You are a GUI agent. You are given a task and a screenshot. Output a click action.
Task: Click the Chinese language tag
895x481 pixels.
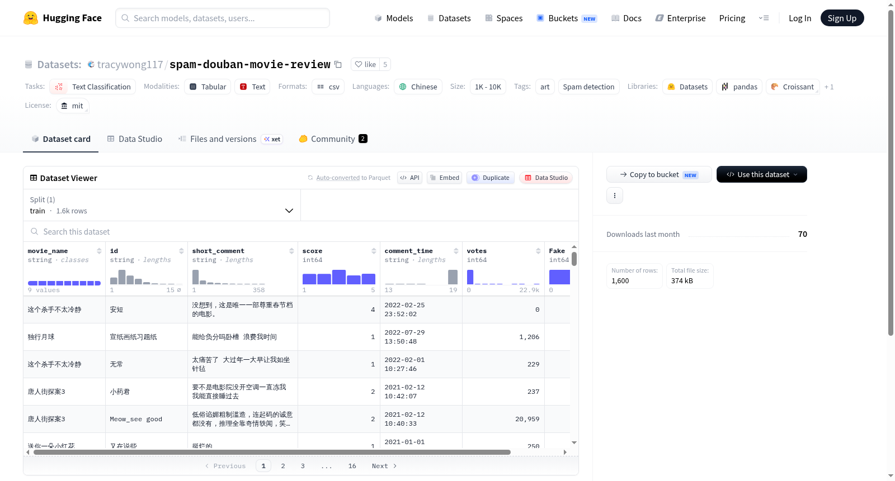pos(418,87)
